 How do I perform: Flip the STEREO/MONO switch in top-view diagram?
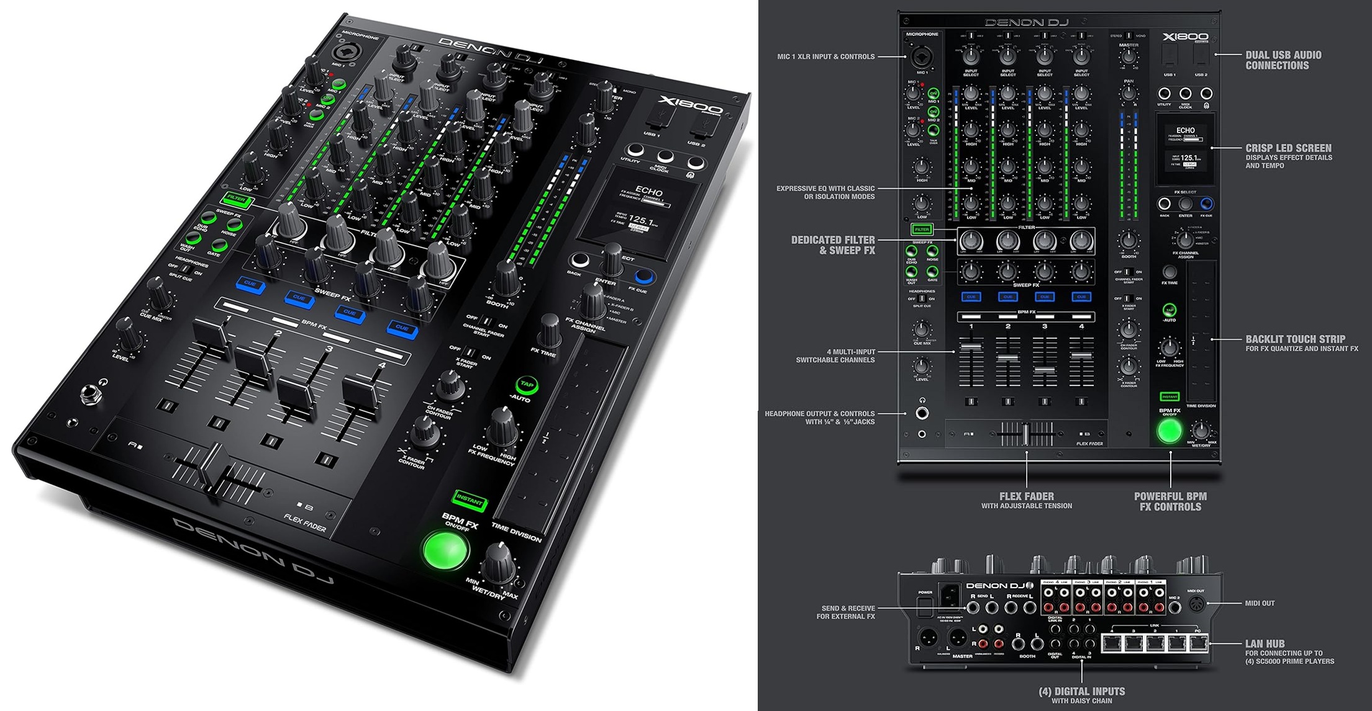coord(1129,36)
